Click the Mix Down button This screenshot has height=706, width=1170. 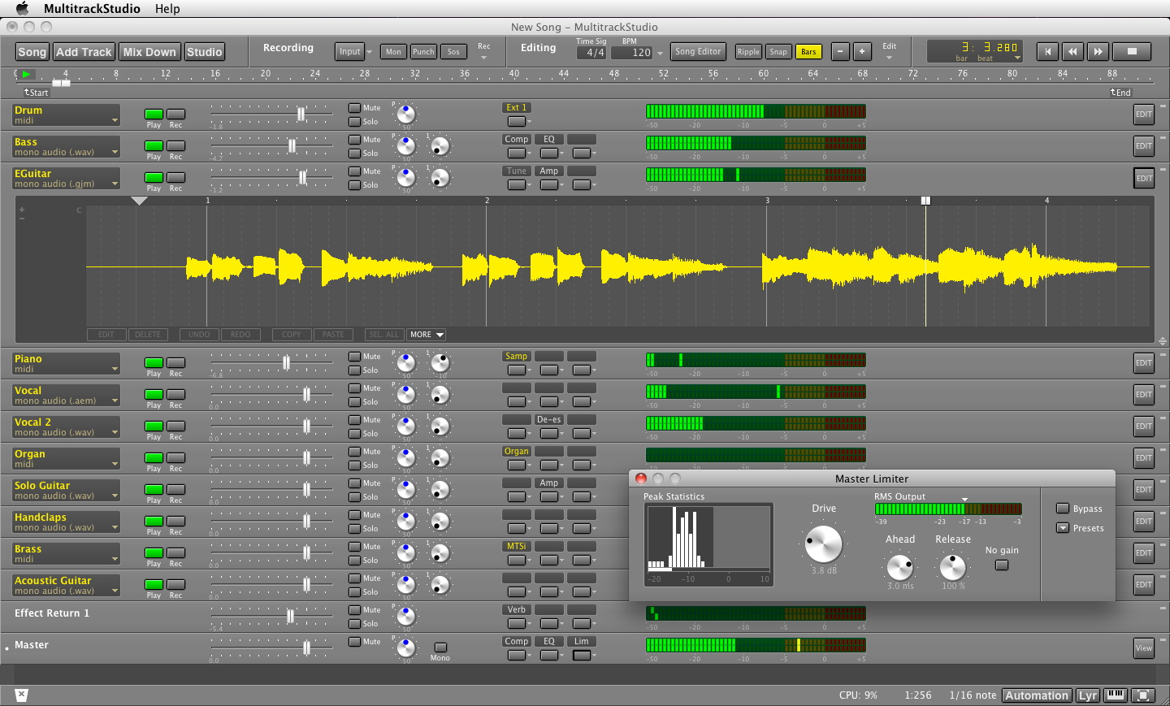coord(149,52)
